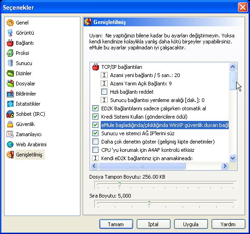
Task: Select 'Kendi eD2K bağlantınız için anamakineadı:' row
Action: point(147,158)
